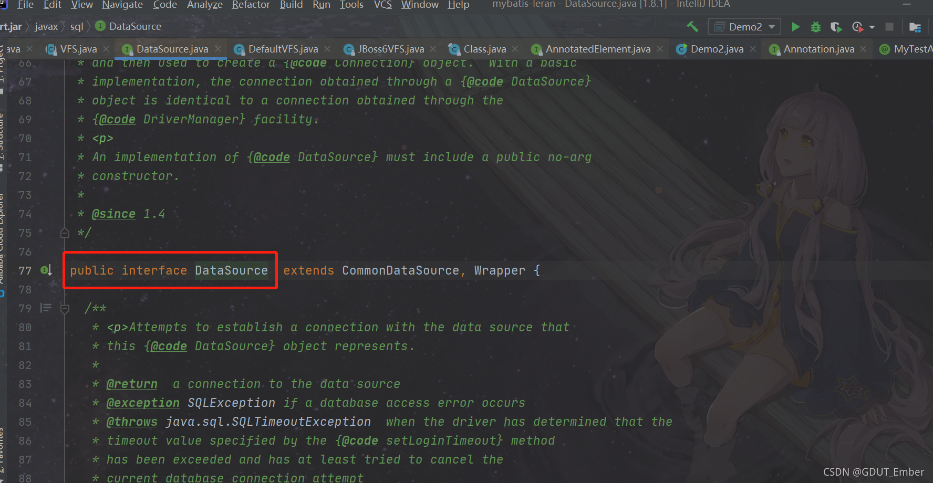Image resolution: width=933 pixels, height=483 pixels.
Task: Click the javax breadcrumb
Action: point(46,27)
